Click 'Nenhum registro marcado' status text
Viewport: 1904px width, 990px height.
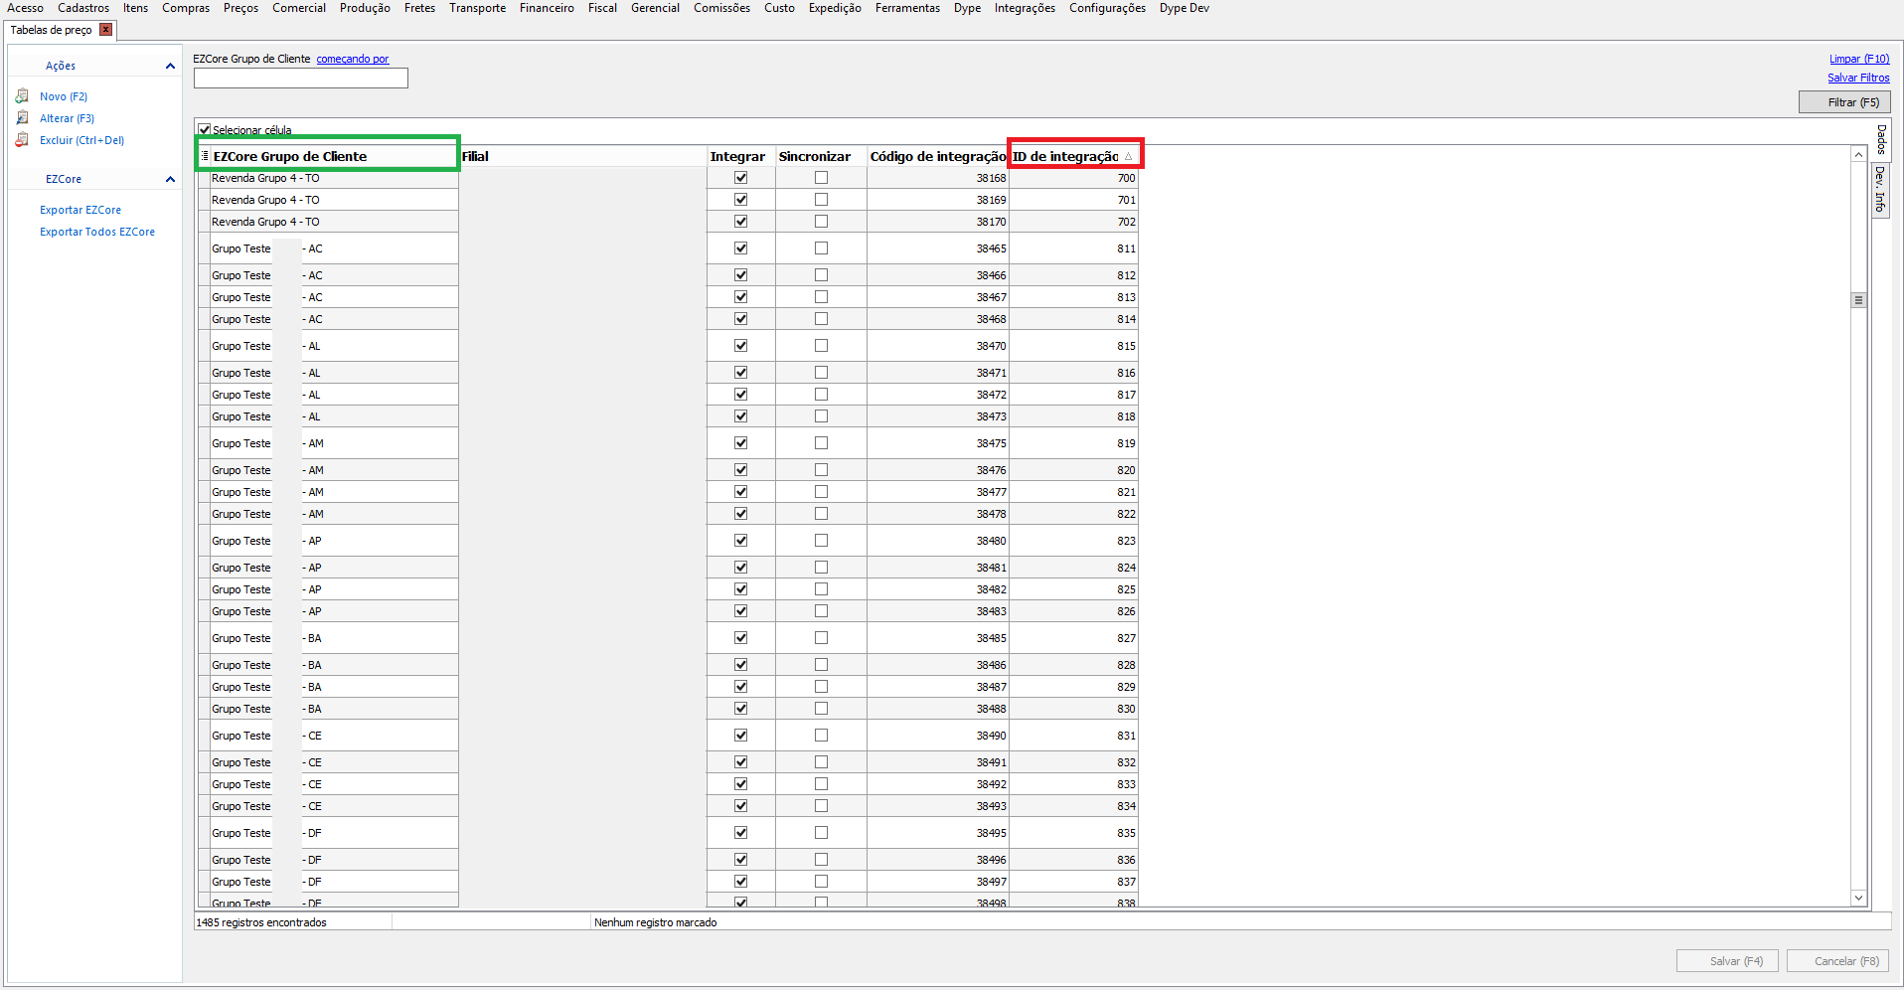pos(656,922)
